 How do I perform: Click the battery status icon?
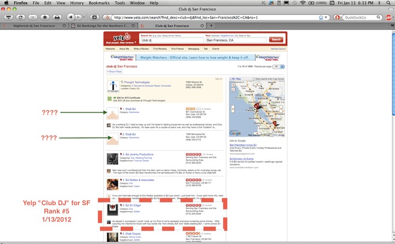318,3
